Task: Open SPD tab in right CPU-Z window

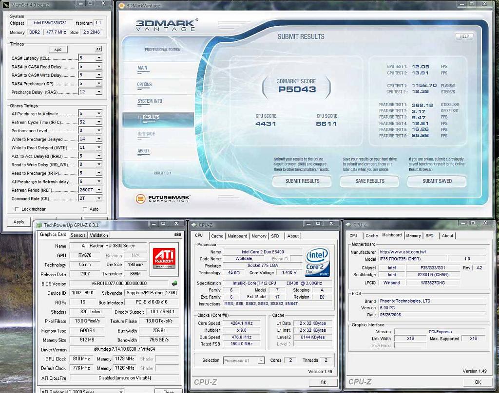Action: (429, 236)
